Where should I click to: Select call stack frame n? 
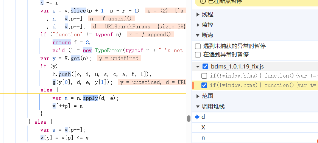[x=255, y=138]
